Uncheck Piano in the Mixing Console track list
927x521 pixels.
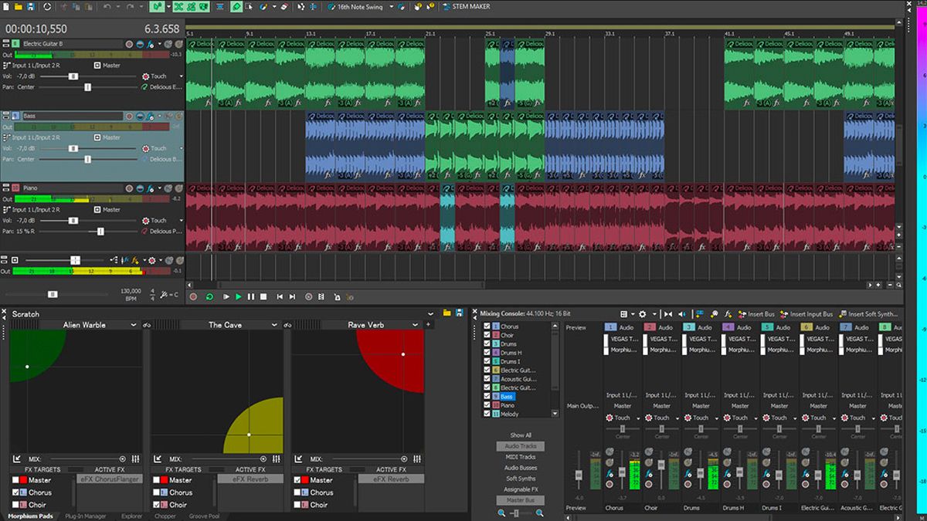pyautogui.click(x=487, y=405)
